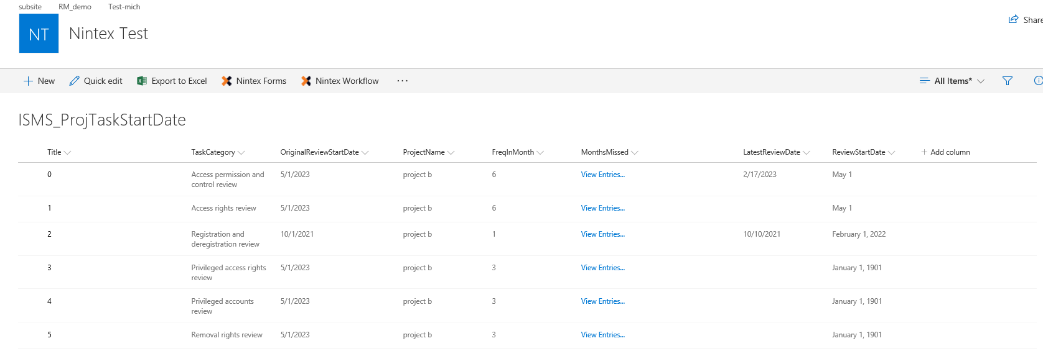
Task: Click the Nintex Workflow command label
Action: tap(347, 81)
